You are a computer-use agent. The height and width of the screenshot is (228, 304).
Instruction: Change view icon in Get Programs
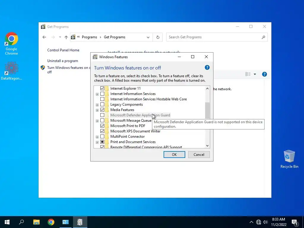pos(248,74)
